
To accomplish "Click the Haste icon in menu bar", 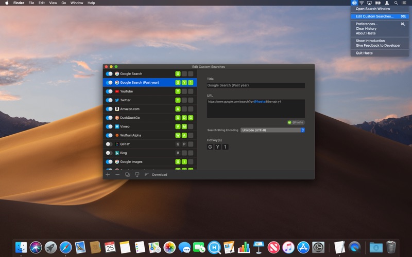I will 354,3.
